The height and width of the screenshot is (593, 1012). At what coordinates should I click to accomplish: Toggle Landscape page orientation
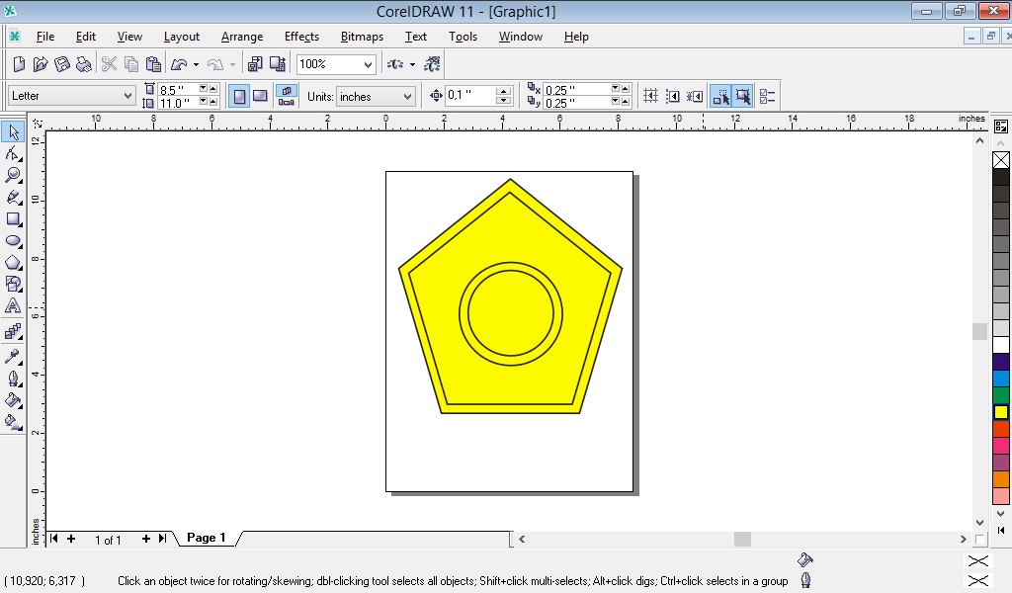click(260, 96)
